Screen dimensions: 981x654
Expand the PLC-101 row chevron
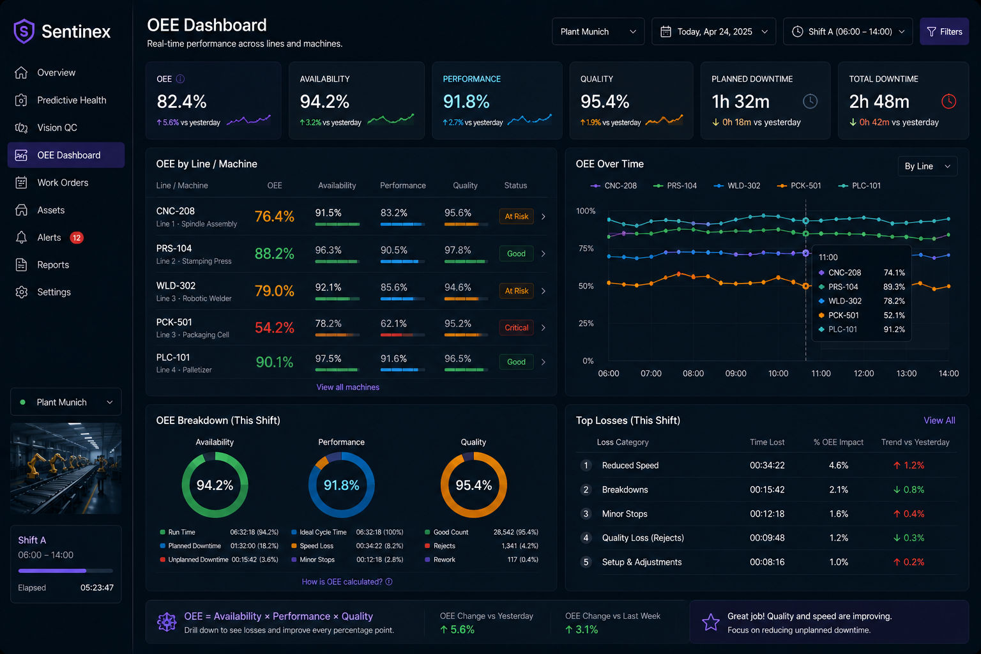click(544, 361)
